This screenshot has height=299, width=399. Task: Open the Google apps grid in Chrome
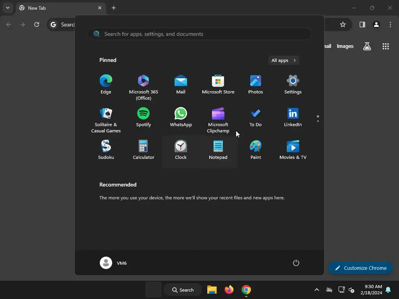coord(385,46)
